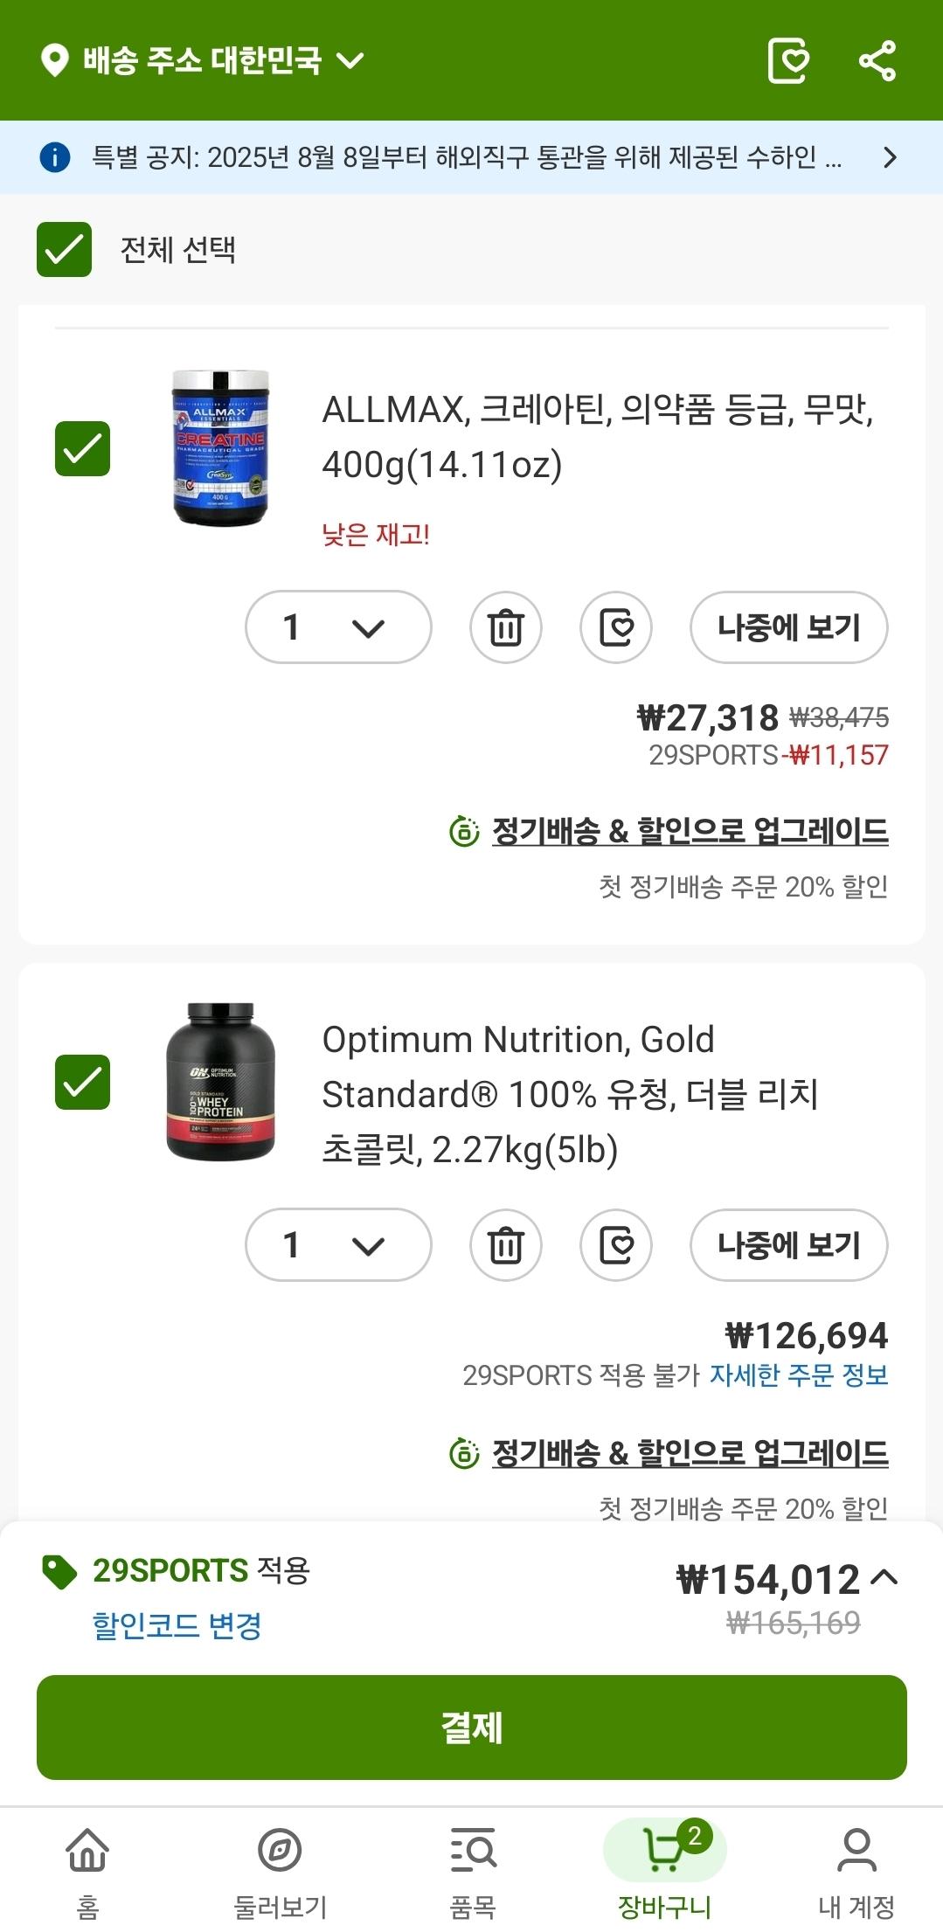
Task: Remove the Optimum Nutrition whey using trash icon
Action: click(505, 1245)
